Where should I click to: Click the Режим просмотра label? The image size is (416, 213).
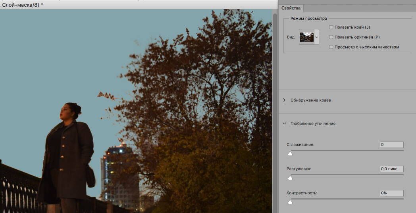click(x=309, y=19)
